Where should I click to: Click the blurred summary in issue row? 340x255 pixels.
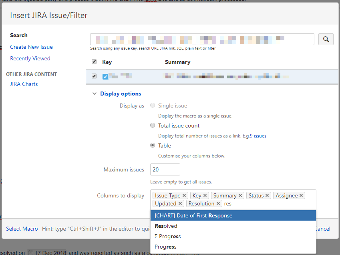pos(225,76)
